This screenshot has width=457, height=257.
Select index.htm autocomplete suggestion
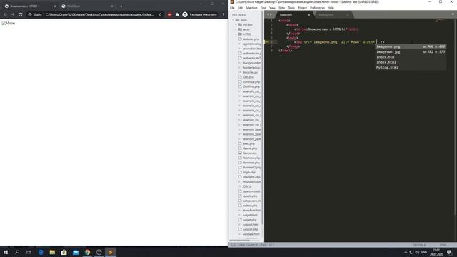(411, 57)
